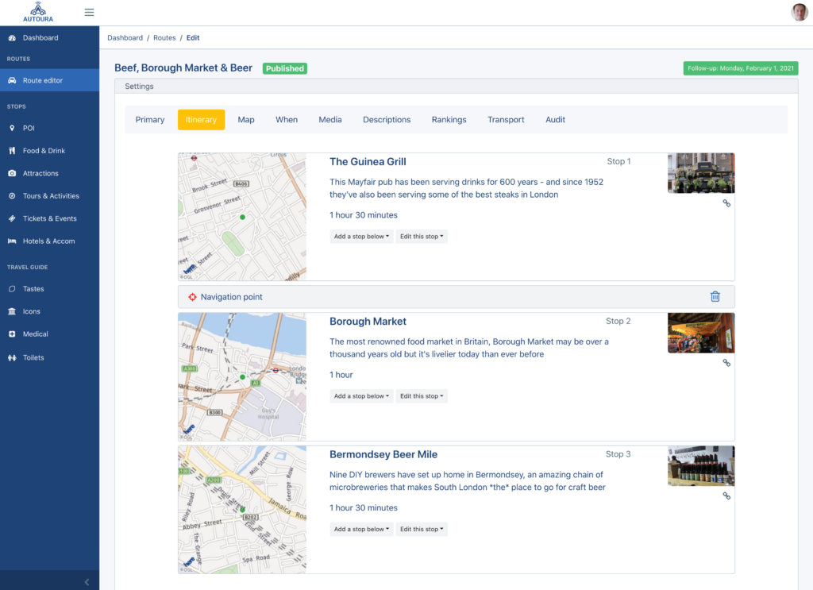This screenshot has height=590, width=813.
Task: Click the Routes breadcrumb link
Action: tap(164, 38)
